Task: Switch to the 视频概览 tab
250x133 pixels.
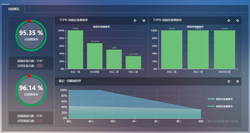Action: [14, 9]
